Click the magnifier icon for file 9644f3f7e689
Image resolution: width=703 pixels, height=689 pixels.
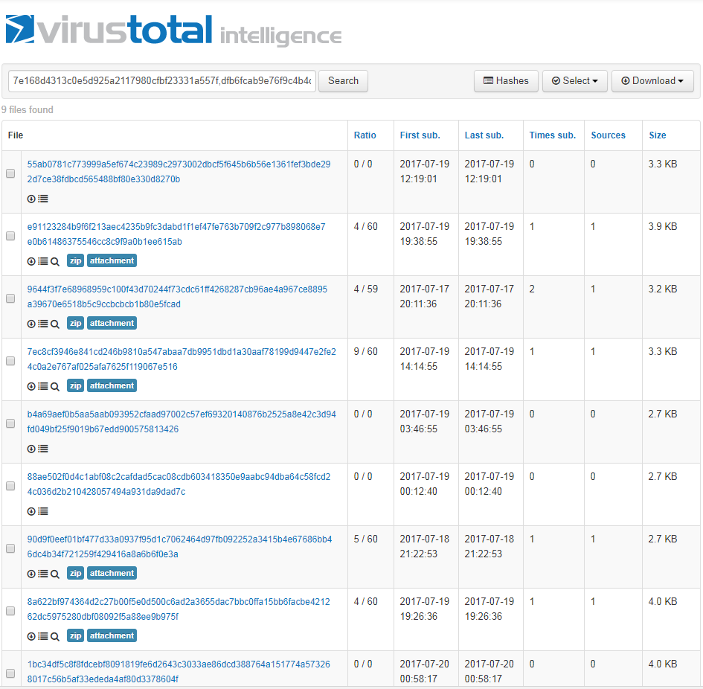pos(55,324)
